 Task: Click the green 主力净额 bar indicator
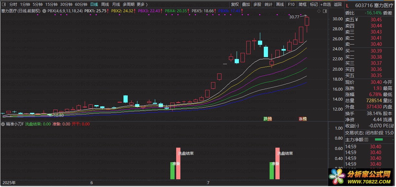tap(379, 140)
